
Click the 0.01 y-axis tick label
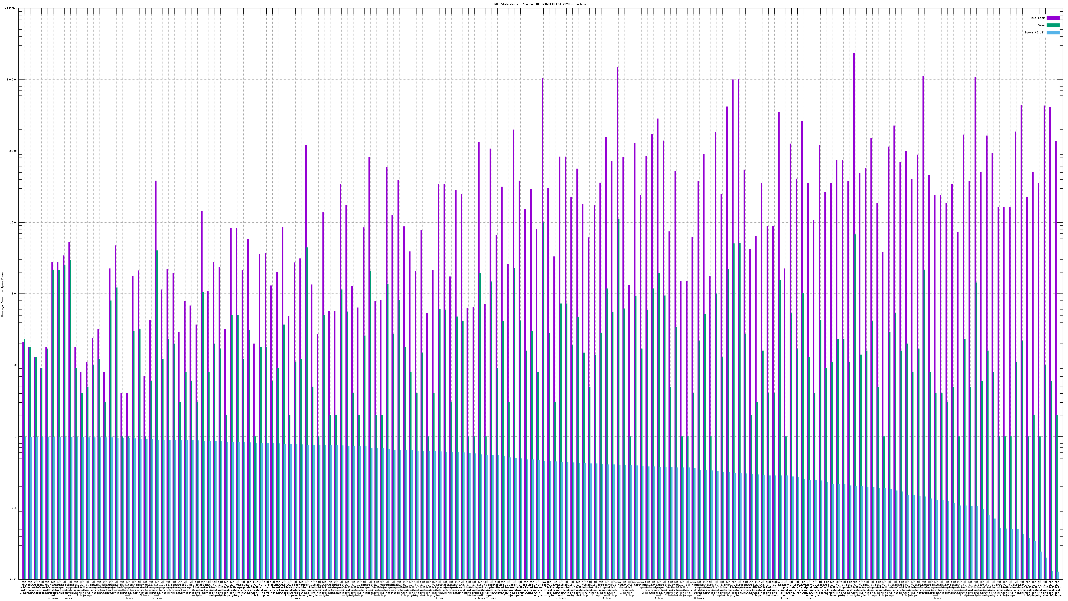point(14,579)
